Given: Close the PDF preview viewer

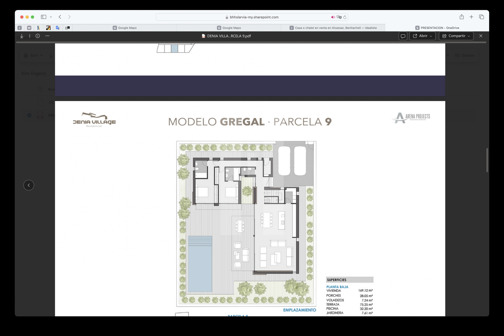Looking at the screenshot, I should (481, 36).
